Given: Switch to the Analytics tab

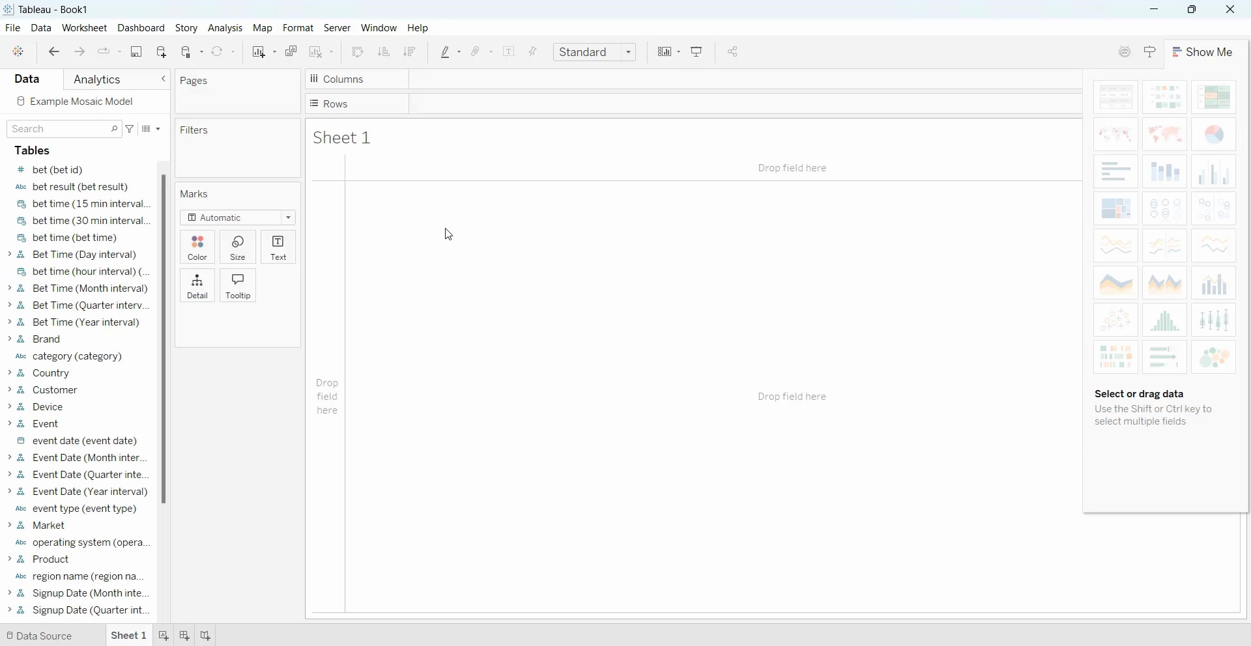Looking at the screenshot, I should [x=97, y=79].
